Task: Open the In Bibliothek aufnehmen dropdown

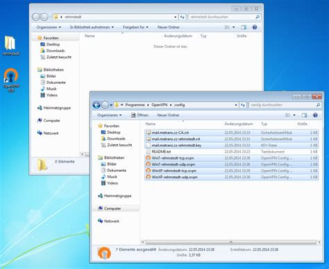Action: pyautogui.click(x=92, y=27)
